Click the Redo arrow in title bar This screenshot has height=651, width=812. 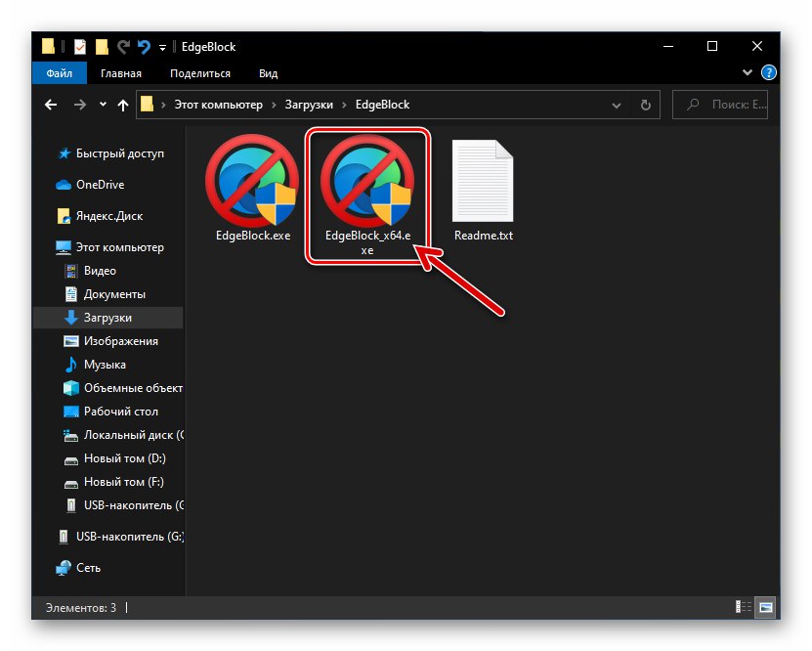tap(123, 47)
